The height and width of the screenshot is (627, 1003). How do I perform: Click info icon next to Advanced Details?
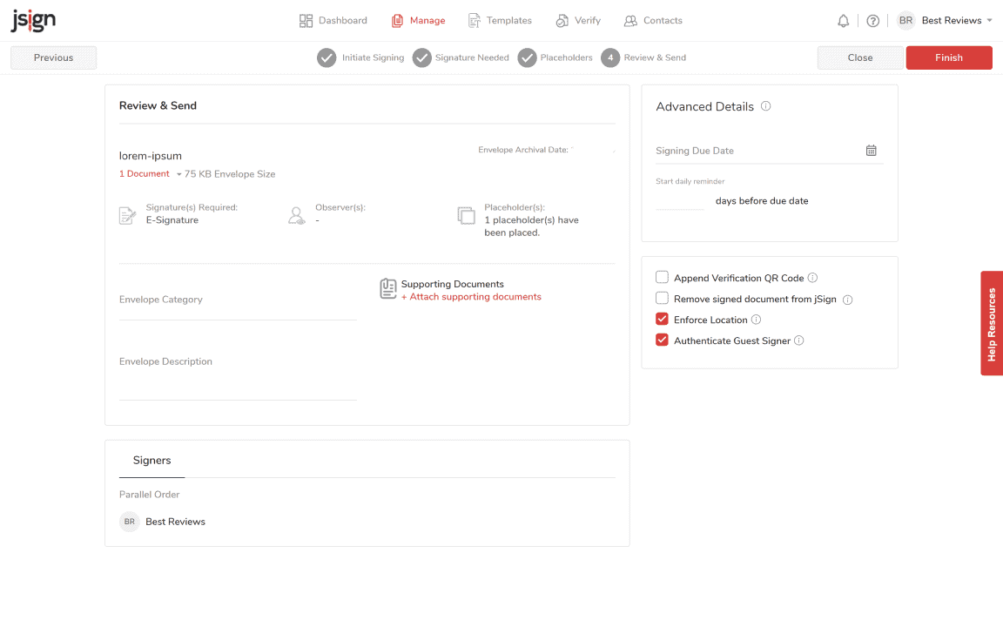766,106
